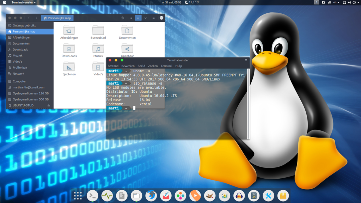Click the Persoonlijke map path button

point(57,18)
